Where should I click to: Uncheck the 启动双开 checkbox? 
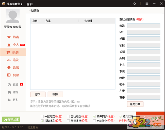click(x=121, y=116)
